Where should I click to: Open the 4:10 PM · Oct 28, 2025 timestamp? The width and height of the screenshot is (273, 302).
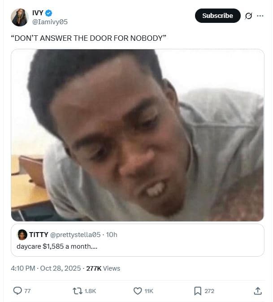pyautogui.click(x=46, y=268)
